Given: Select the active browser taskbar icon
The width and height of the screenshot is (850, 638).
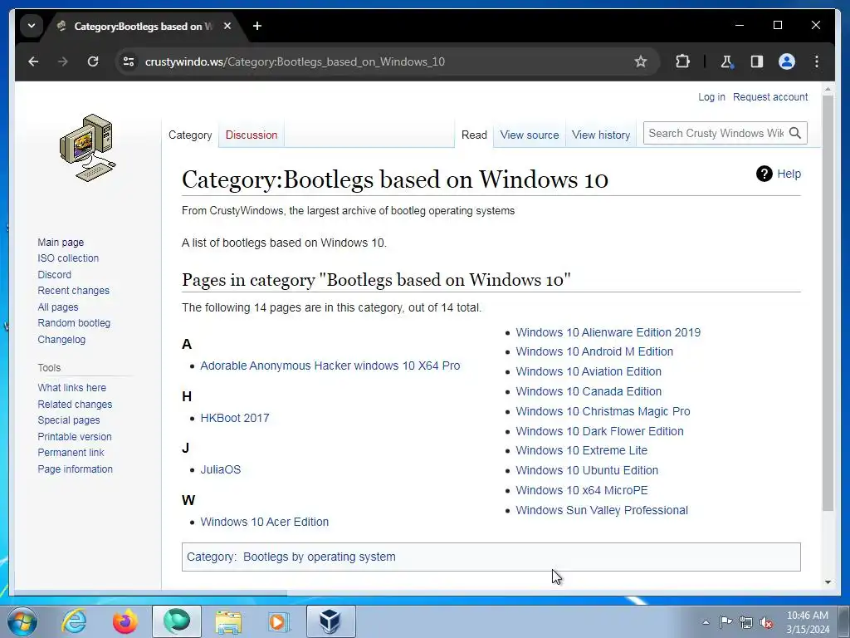Looking at the screenshot, I should 177,621.
